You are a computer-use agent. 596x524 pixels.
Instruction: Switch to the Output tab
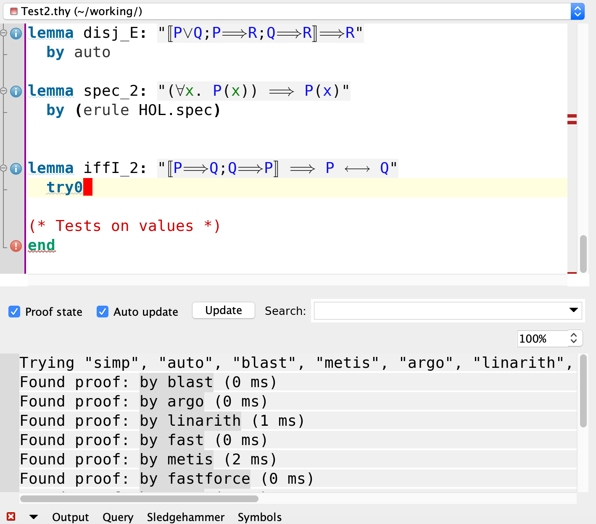point(70,517)
